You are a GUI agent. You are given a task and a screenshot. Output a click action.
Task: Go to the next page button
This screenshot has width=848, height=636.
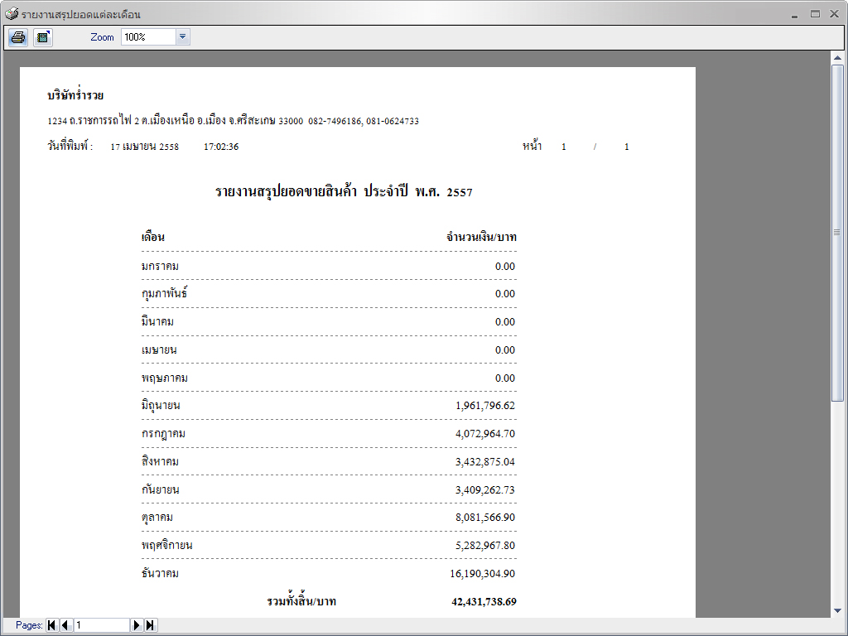137,625
